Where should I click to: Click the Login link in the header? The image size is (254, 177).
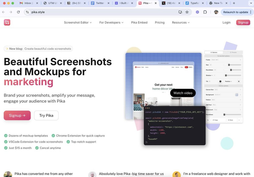click(x=226, y=23)
